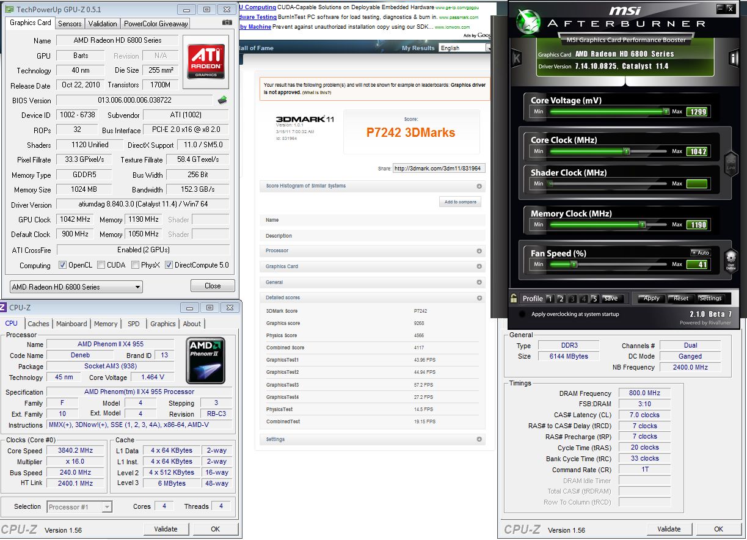Open the PowerColor Giveaway tab in GPU-Z
Viewport: 747px width, 540px height.
pos(156,24)
